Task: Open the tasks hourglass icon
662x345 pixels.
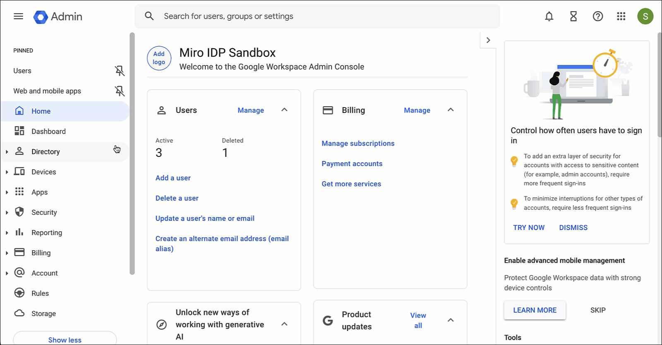Action: [x=573, y=17]
